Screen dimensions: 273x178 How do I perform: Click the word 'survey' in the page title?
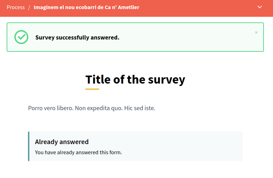166,80
